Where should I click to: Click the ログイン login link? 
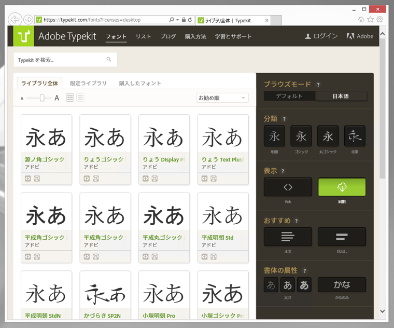click(x=321, y=36)
